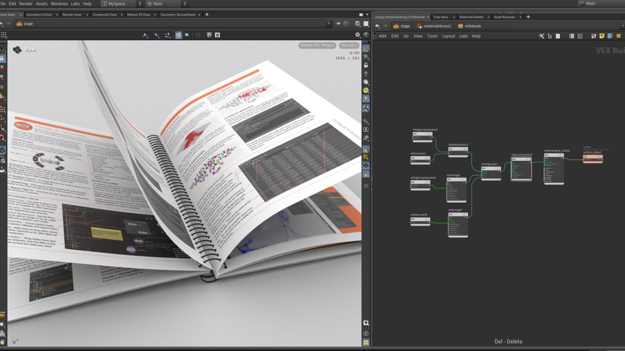Take a viewport snapshot with the camera icon

click(366, 323)
